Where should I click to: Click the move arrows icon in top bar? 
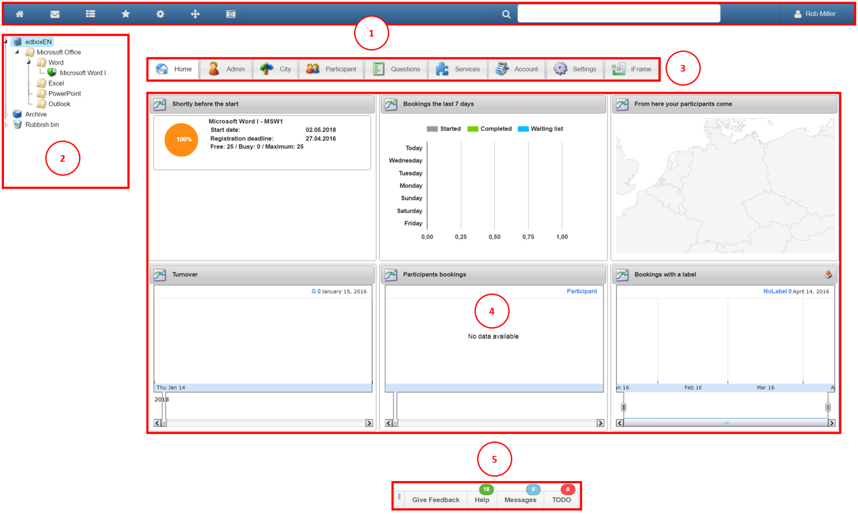coord(195,14)
